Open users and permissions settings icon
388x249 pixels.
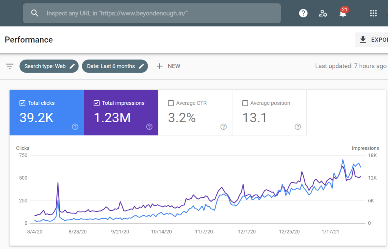point(323,13)
